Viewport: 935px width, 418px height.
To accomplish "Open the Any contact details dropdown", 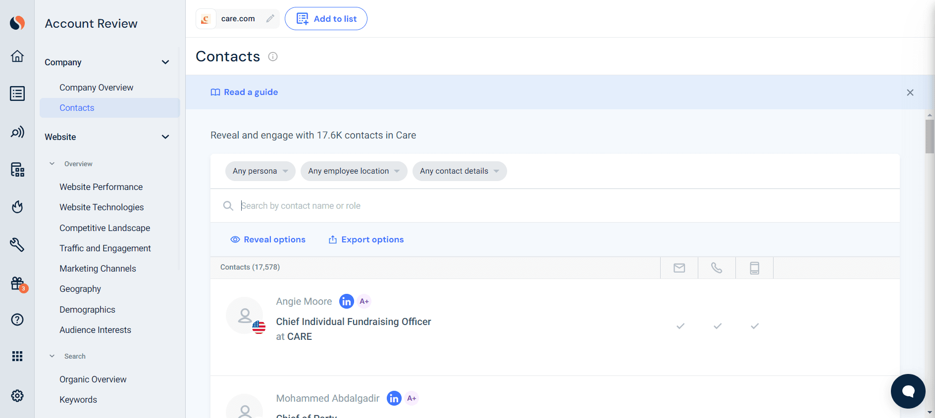I will pyautogui.click(x=459, y=171).
